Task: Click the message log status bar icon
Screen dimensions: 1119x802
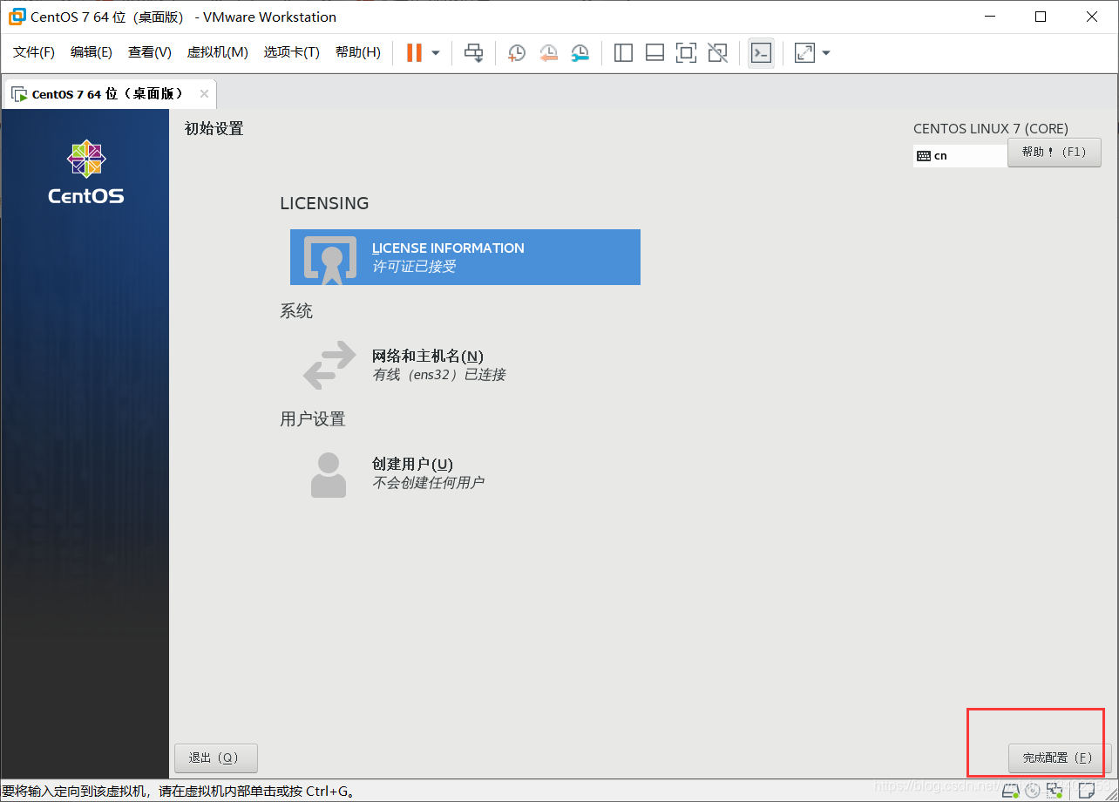Action: [1086, 791]
